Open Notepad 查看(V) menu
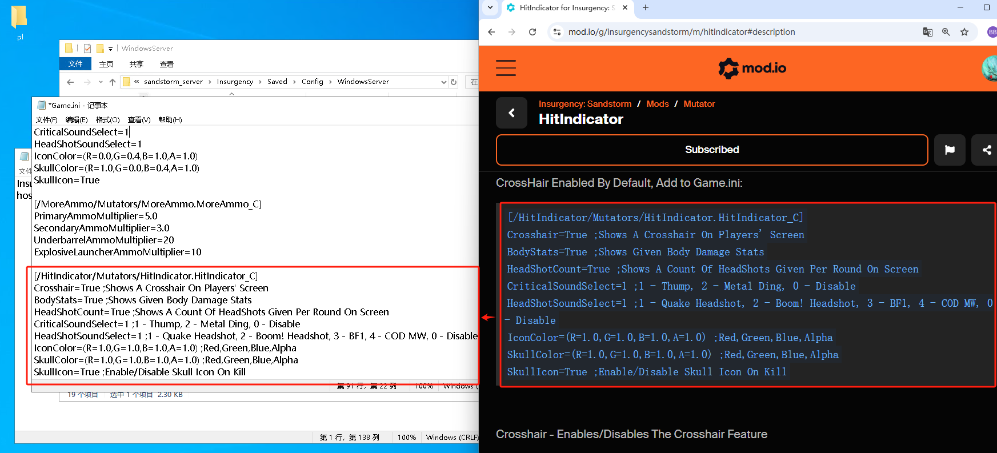 (139, 120)
